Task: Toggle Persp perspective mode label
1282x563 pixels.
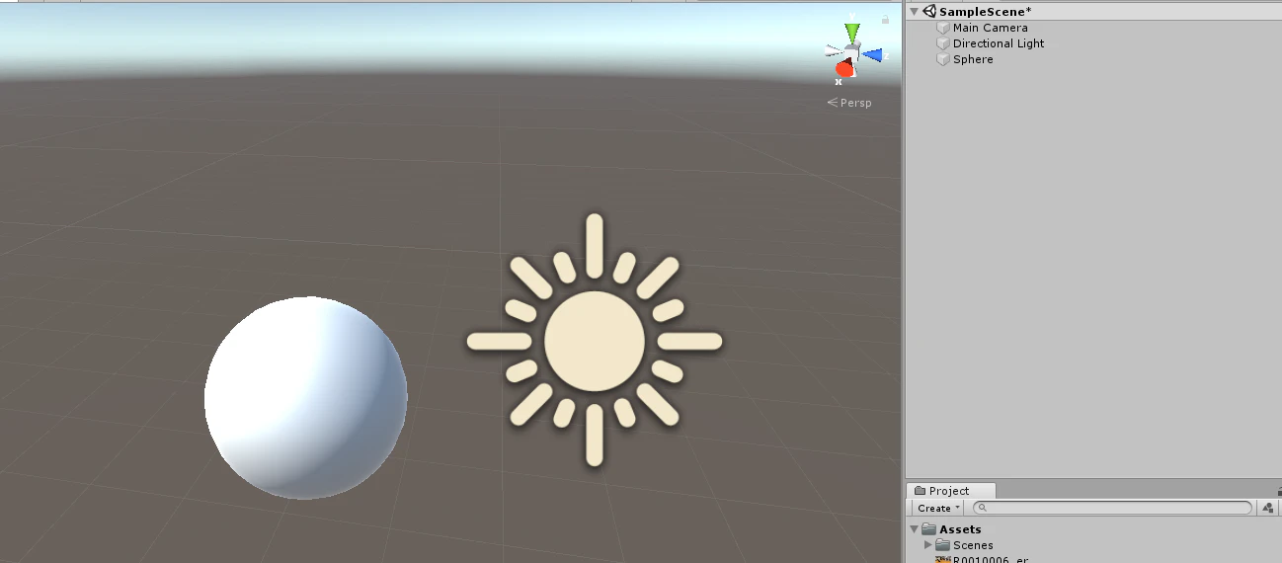Action: pos(849,103)
